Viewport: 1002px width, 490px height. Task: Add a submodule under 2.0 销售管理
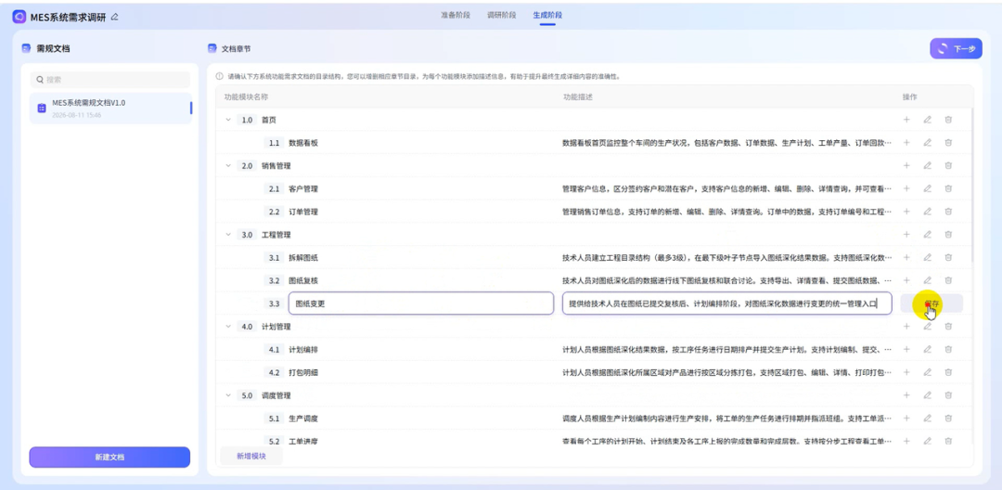click(906, 165)
